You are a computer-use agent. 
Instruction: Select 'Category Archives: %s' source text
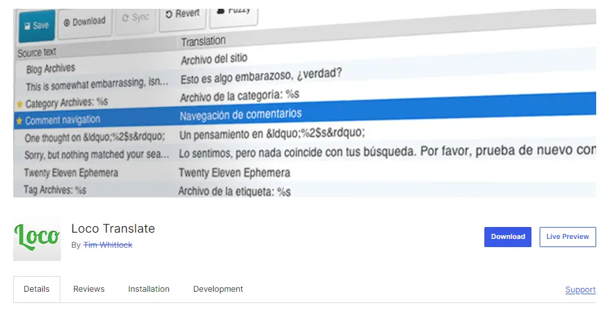pos(67,102)
